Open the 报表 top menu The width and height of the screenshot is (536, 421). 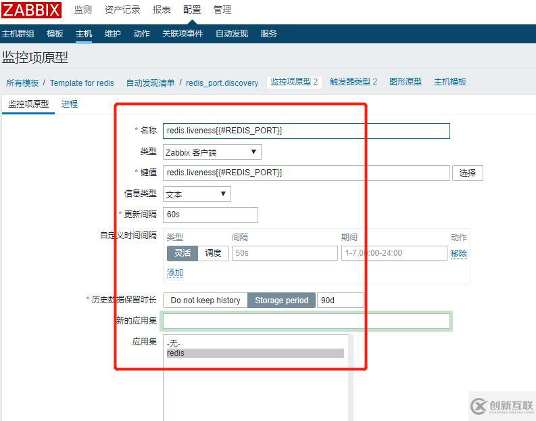(x=162, y=9)
